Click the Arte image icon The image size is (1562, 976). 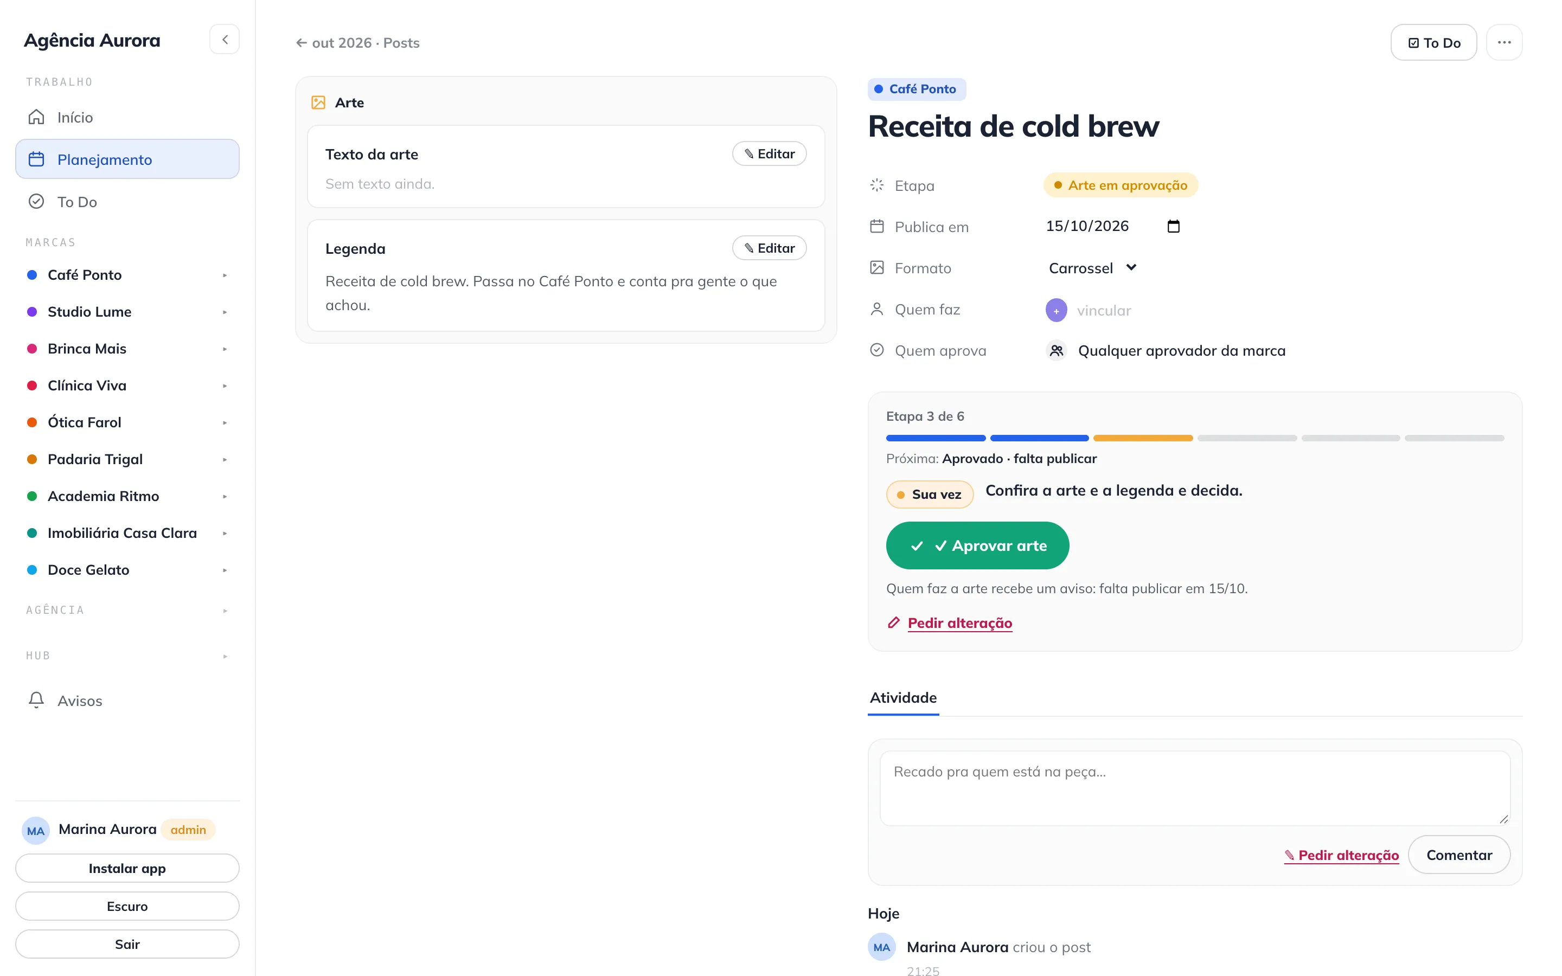tap(318, 102)
